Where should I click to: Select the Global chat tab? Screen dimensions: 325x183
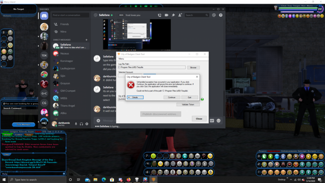click(7, 135)
